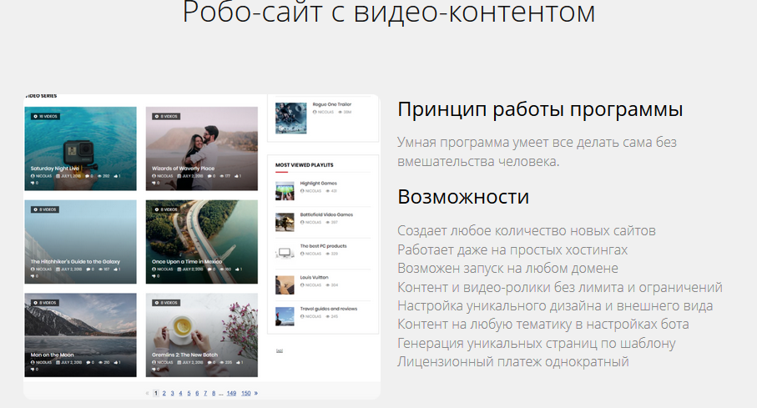This screenshot has height=408, width=757.
Task: Click the Rogue One Trailer thumbnail icon
Action: coord(290,118)
